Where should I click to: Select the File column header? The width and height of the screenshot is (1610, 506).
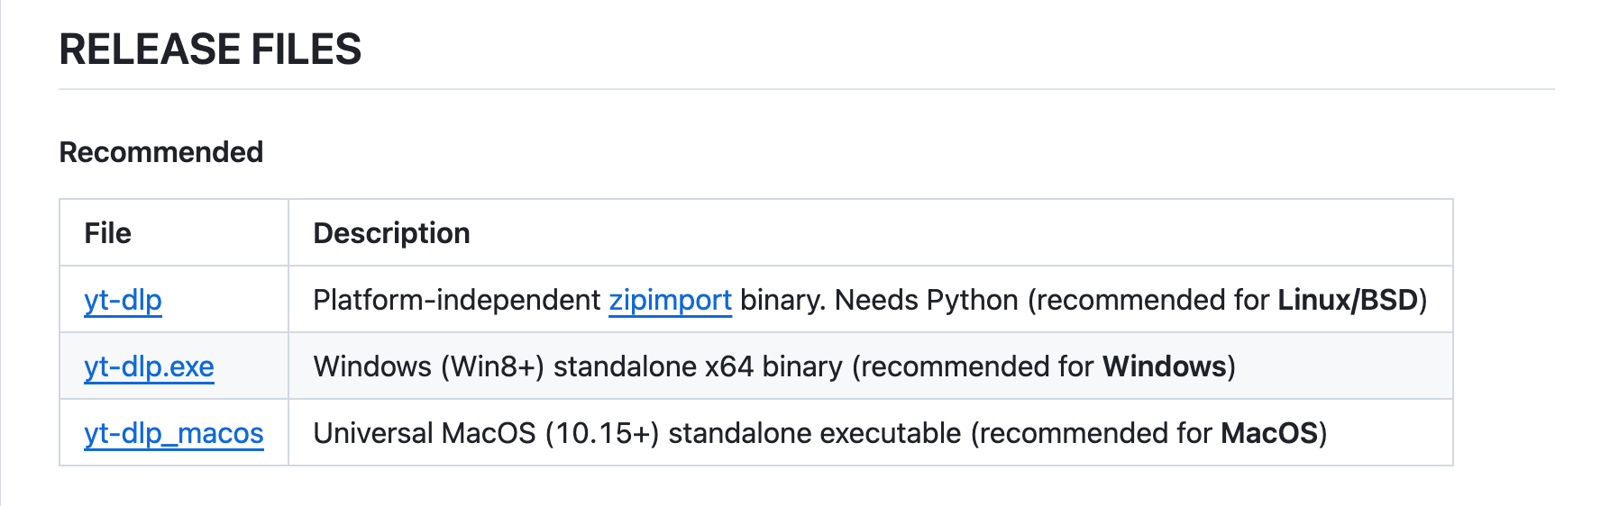(x=107, y=233)
